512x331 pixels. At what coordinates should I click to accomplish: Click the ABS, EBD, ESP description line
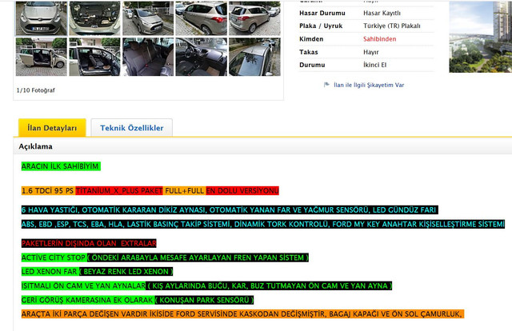click(x=263, y=224)
